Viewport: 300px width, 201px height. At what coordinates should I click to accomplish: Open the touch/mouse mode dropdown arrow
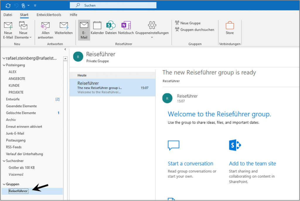coord(28,6)
